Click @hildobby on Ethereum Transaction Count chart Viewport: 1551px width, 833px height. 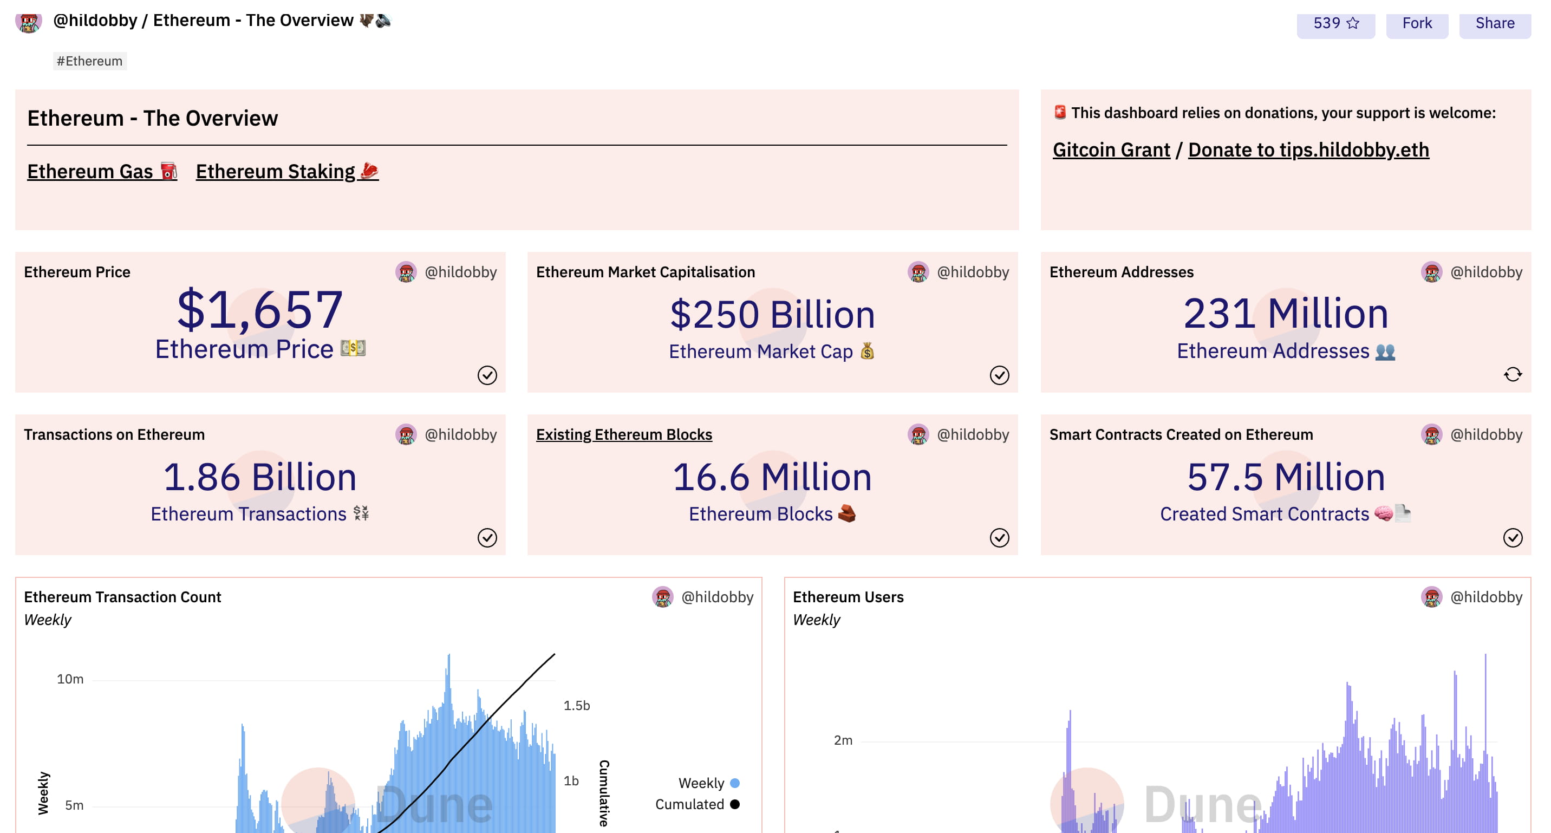(x=716, y=597)
